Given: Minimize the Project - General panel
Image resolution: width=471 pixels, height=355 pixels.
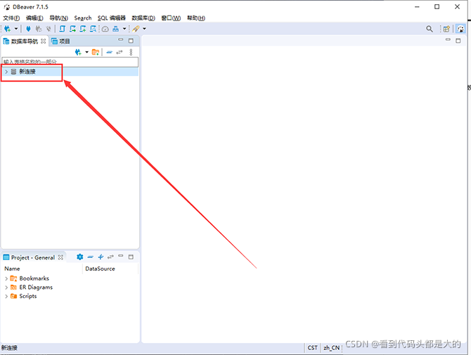Looking at the screenshot, I should click(121, 256).
